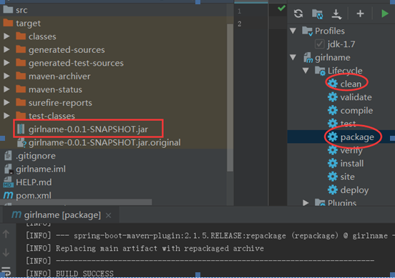Image resolution: width=395 pixels, height=278 pixels.
Task: Expand the generated-sources folder
Action: pyautogui.click(x=6, y=49)
